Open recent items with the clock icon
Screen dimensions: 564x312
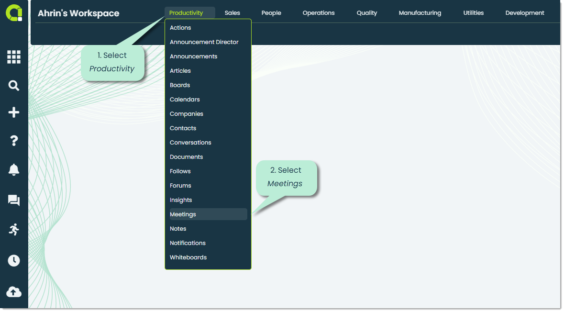pyautogui.click(x=14, y=260)
